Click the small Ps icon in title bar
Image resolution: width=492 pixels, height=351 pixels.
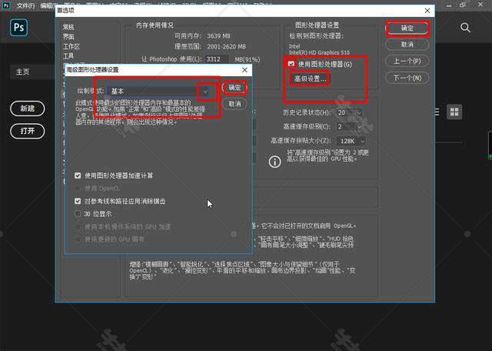click(x=6, y=5)
